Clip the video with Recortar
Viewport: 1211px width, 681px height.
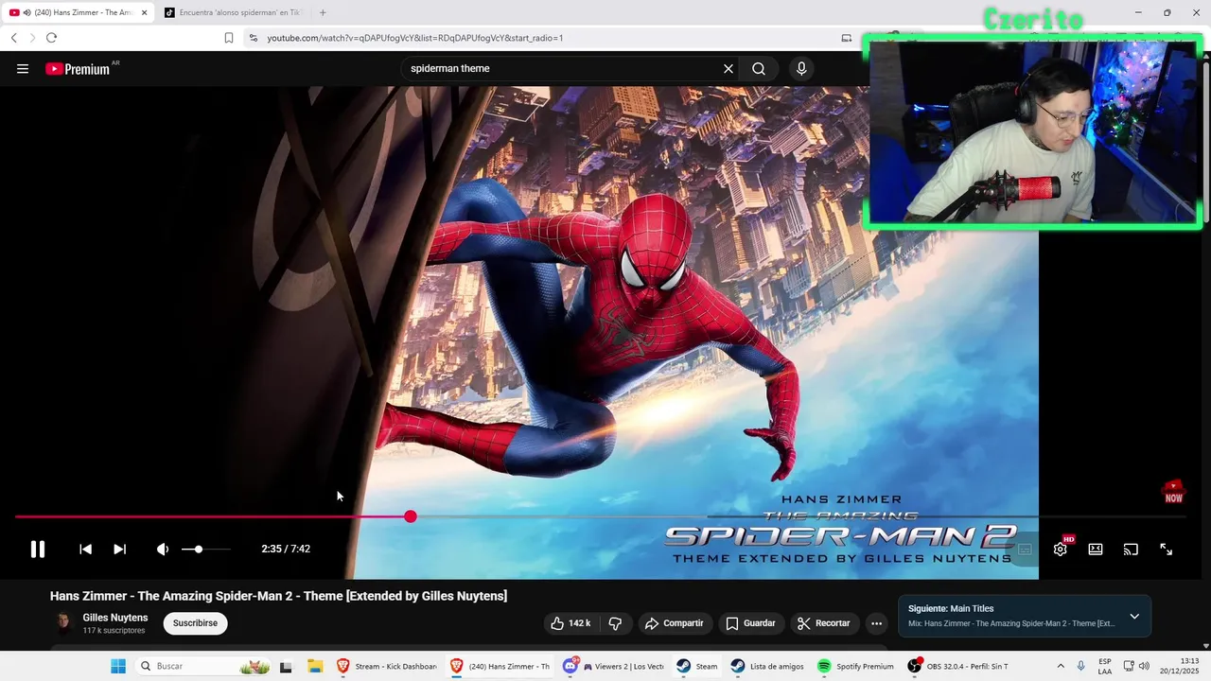pyautogui.click(x=824, y=623)
